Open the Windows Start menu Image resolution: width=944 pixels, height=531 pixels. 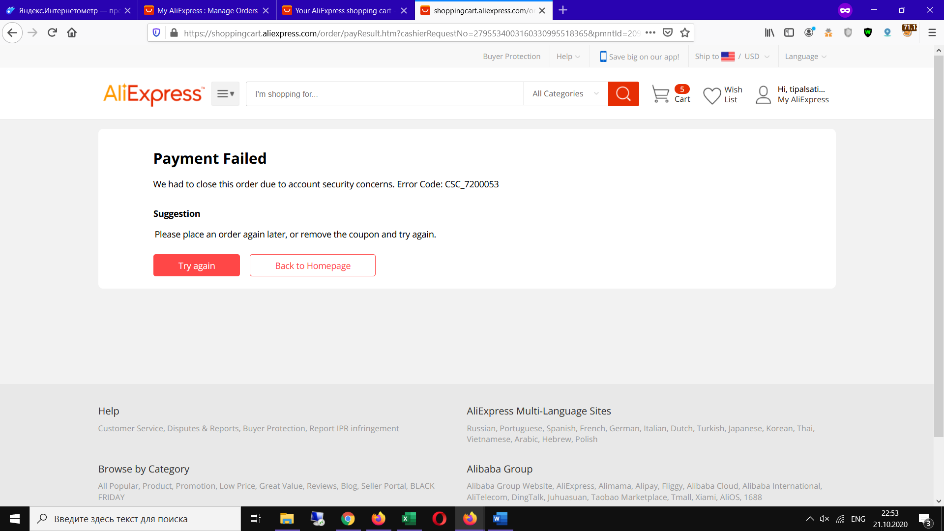[15, 519]
